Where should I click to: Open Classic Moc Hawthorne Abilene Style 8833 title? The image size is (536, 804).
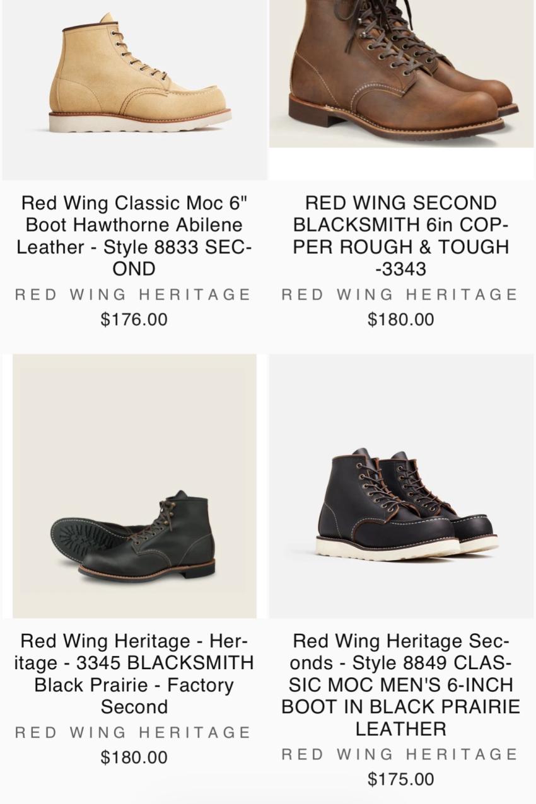[134, 236]
